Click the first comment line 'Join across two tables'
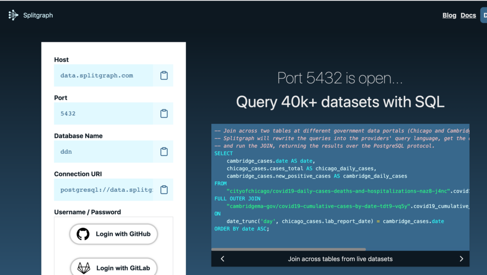Image resolution: width=487 pixels, height=275 pixels. coord(341,131)
